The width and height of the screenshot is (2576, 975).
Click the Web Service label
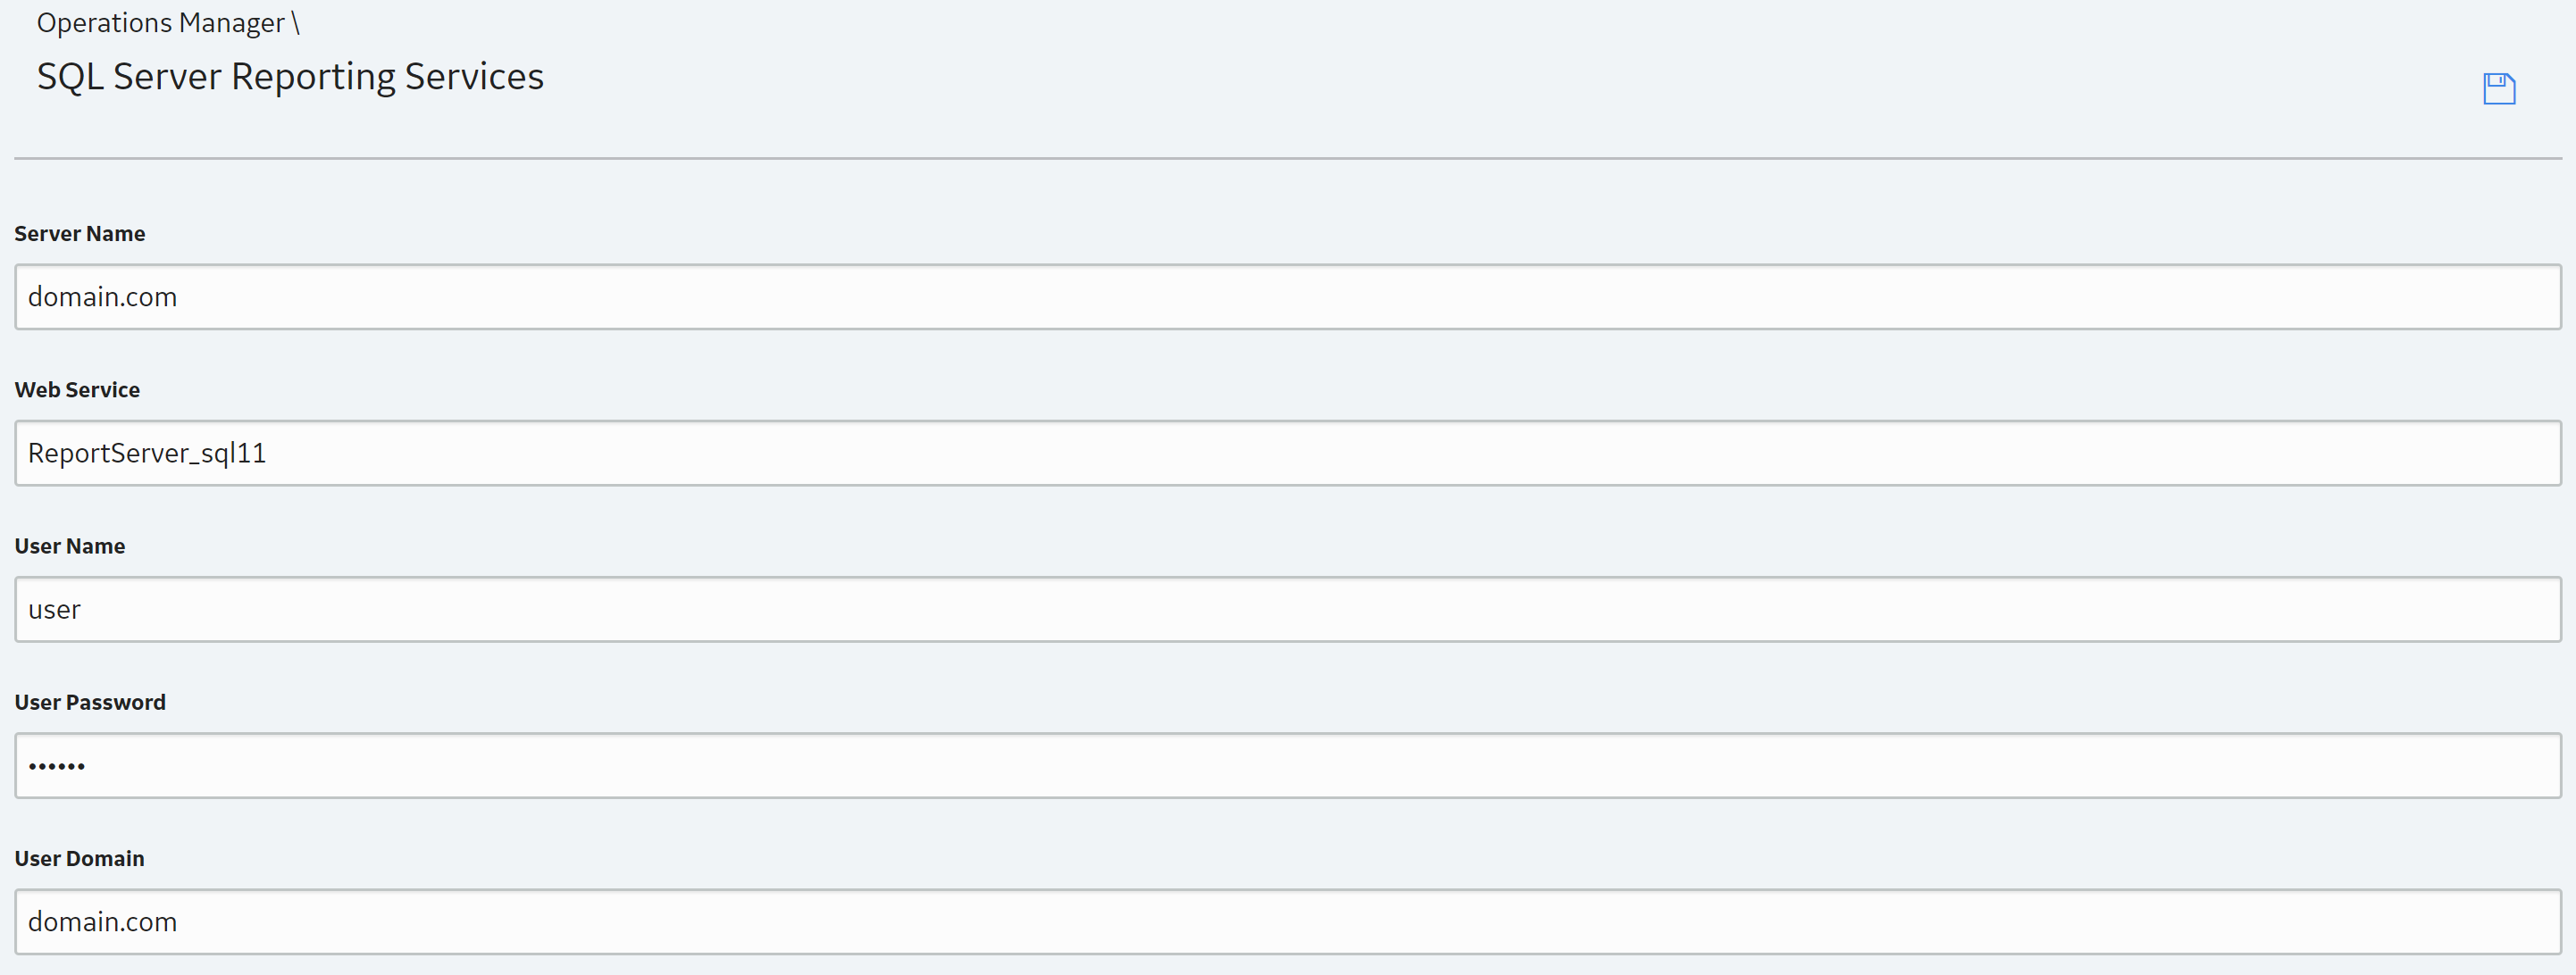click(x=77, y=390)
